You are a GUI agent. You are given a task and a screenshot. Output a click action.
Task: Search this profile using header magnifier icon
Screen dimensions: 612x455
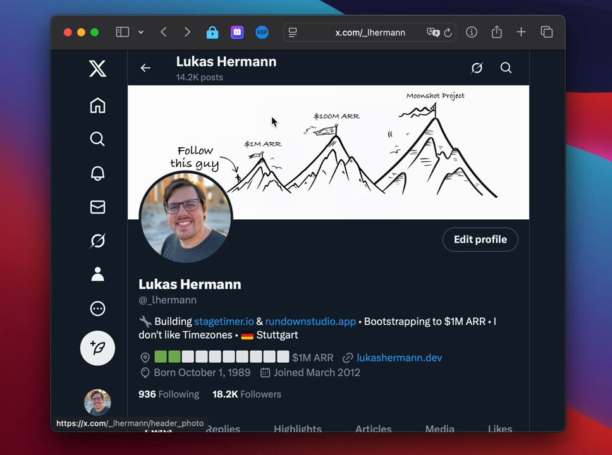(x=506, y=68)
